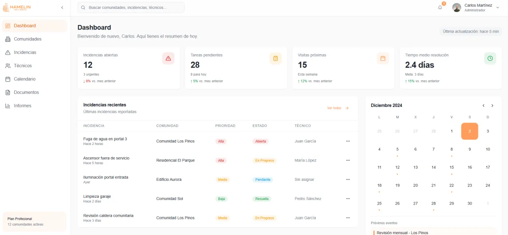Open the notifications bell

[440, 8]
